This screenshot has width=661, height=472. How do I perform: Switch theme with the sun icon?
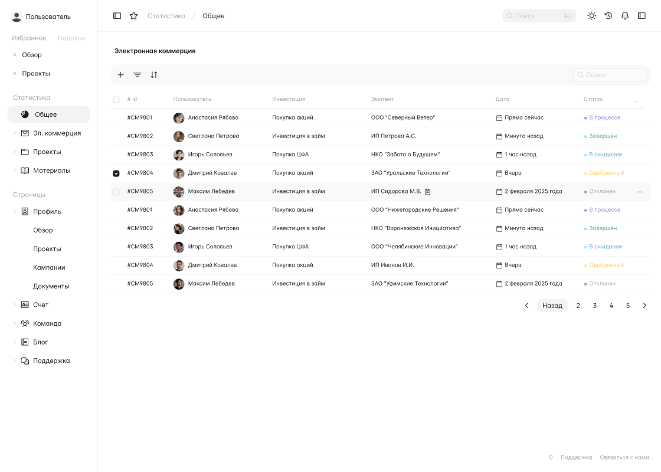coord(591,16)
